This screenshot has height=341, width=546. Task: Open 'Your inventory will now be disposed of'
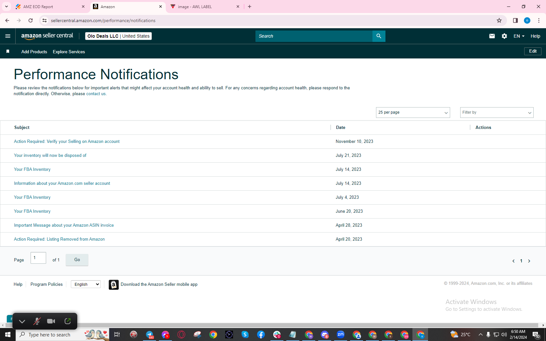point(50,156)
